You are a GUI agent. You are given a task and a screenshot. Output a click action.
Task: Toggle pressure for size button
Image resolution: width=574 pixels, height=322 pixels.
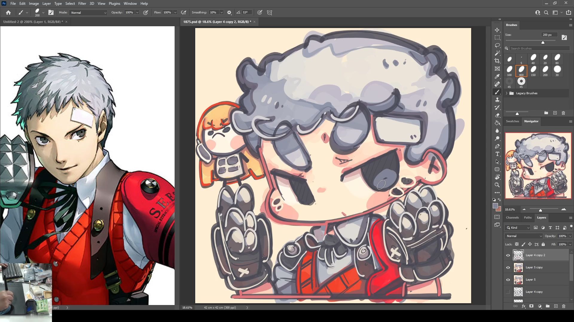[260, 13]
